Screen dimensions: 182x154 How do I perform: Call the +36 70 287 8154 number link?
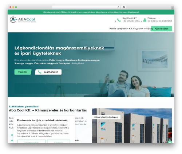click(x=131, y=21)
